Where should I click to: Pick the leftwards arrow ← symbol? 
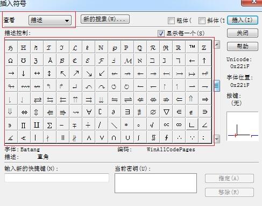click(192, 61)
